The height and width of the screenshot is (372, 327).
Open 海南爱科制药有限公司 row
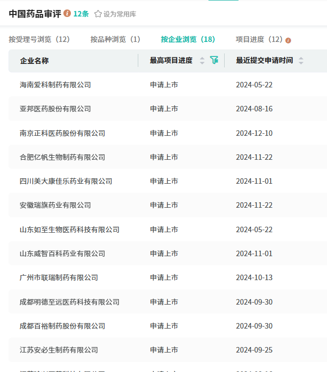[x=55, y=85]
